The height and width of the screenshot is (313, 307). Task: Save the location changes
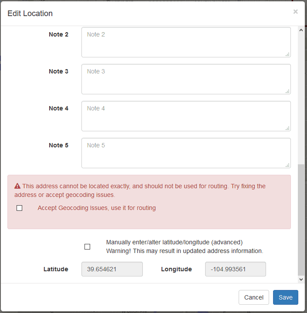(x=285, y=297)
